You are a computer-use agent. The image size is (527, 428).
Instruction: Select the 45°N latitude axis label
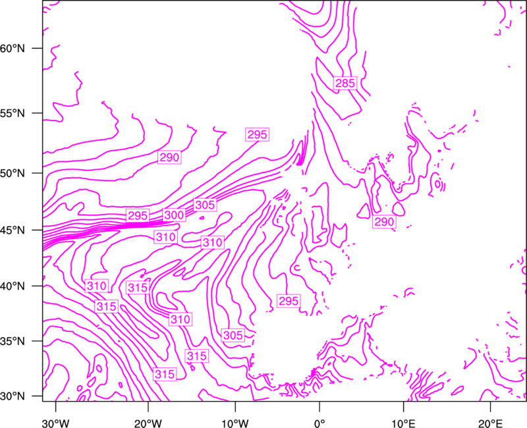(x=13, y=230)
